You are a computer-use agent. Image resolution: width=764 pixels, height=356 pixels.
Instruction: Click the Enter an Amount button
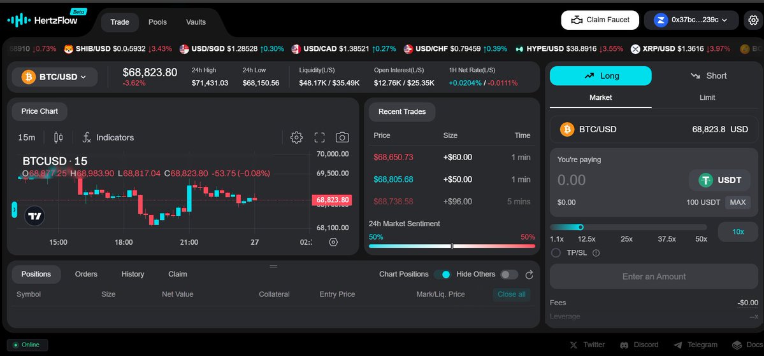coord(654,277)
